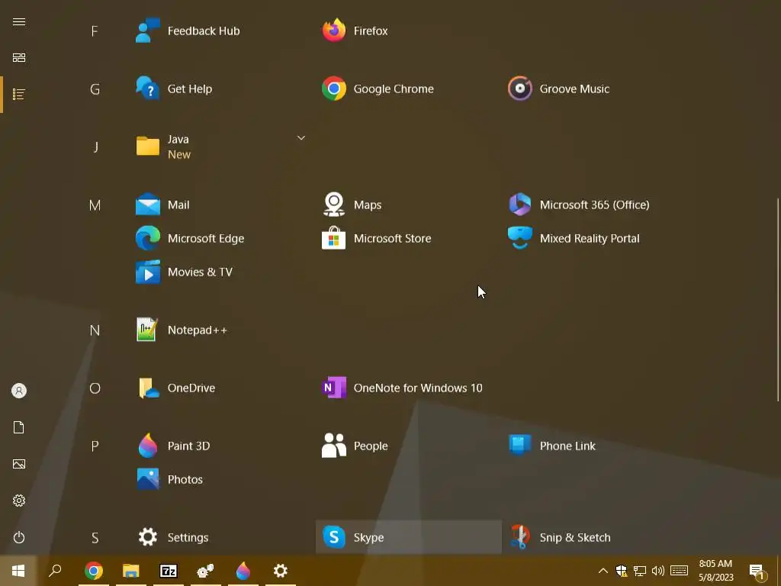Click the Windows Start button

pos(18,571)
